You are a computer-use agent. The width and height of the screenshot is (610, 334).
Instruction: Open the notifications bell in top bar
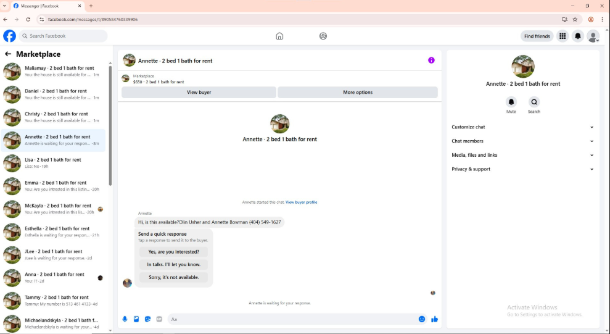click(x=578, y=36)
